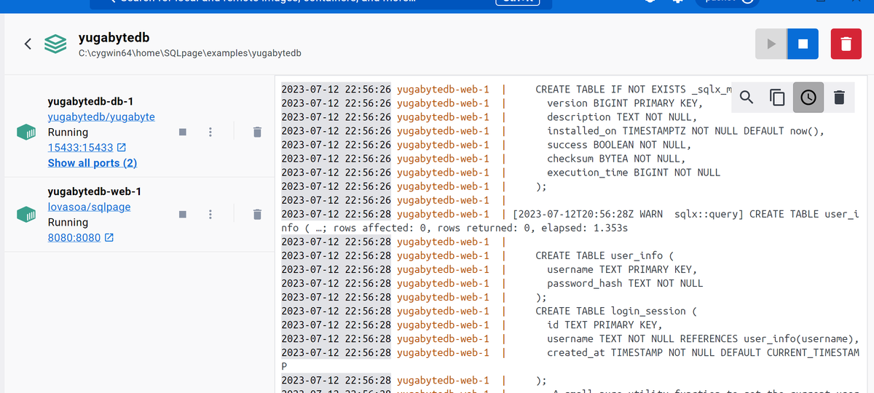Click Running status under yugabytedb-web-1
Screen dimensions: 874x393
68,223
